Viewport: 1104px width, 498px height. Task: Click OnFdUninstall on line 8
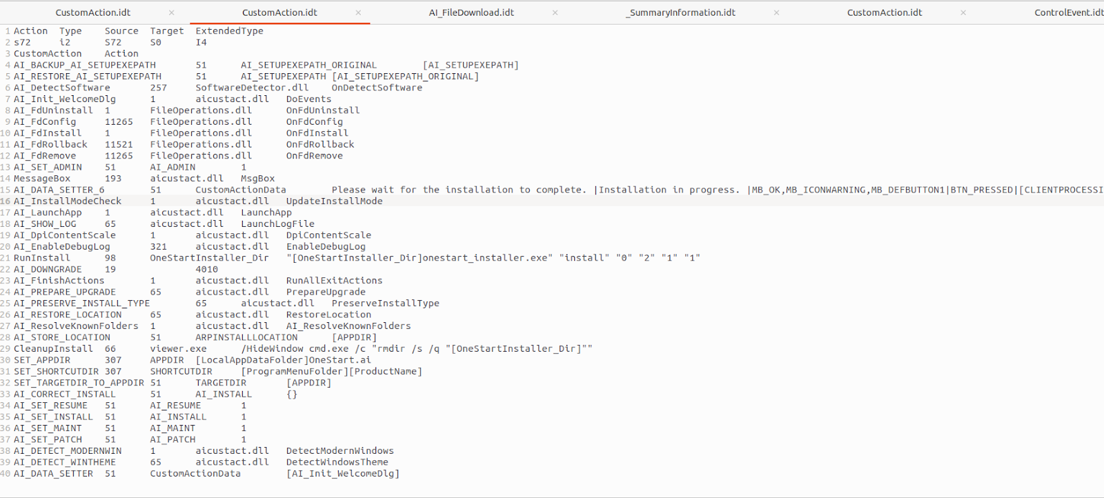[x=323, y=110]
